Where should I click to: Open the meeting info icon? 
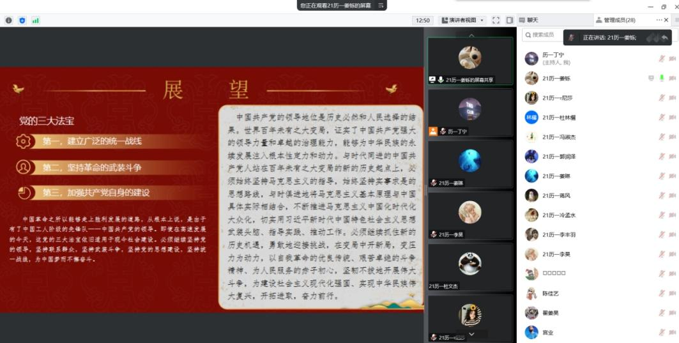pos(9,20)
